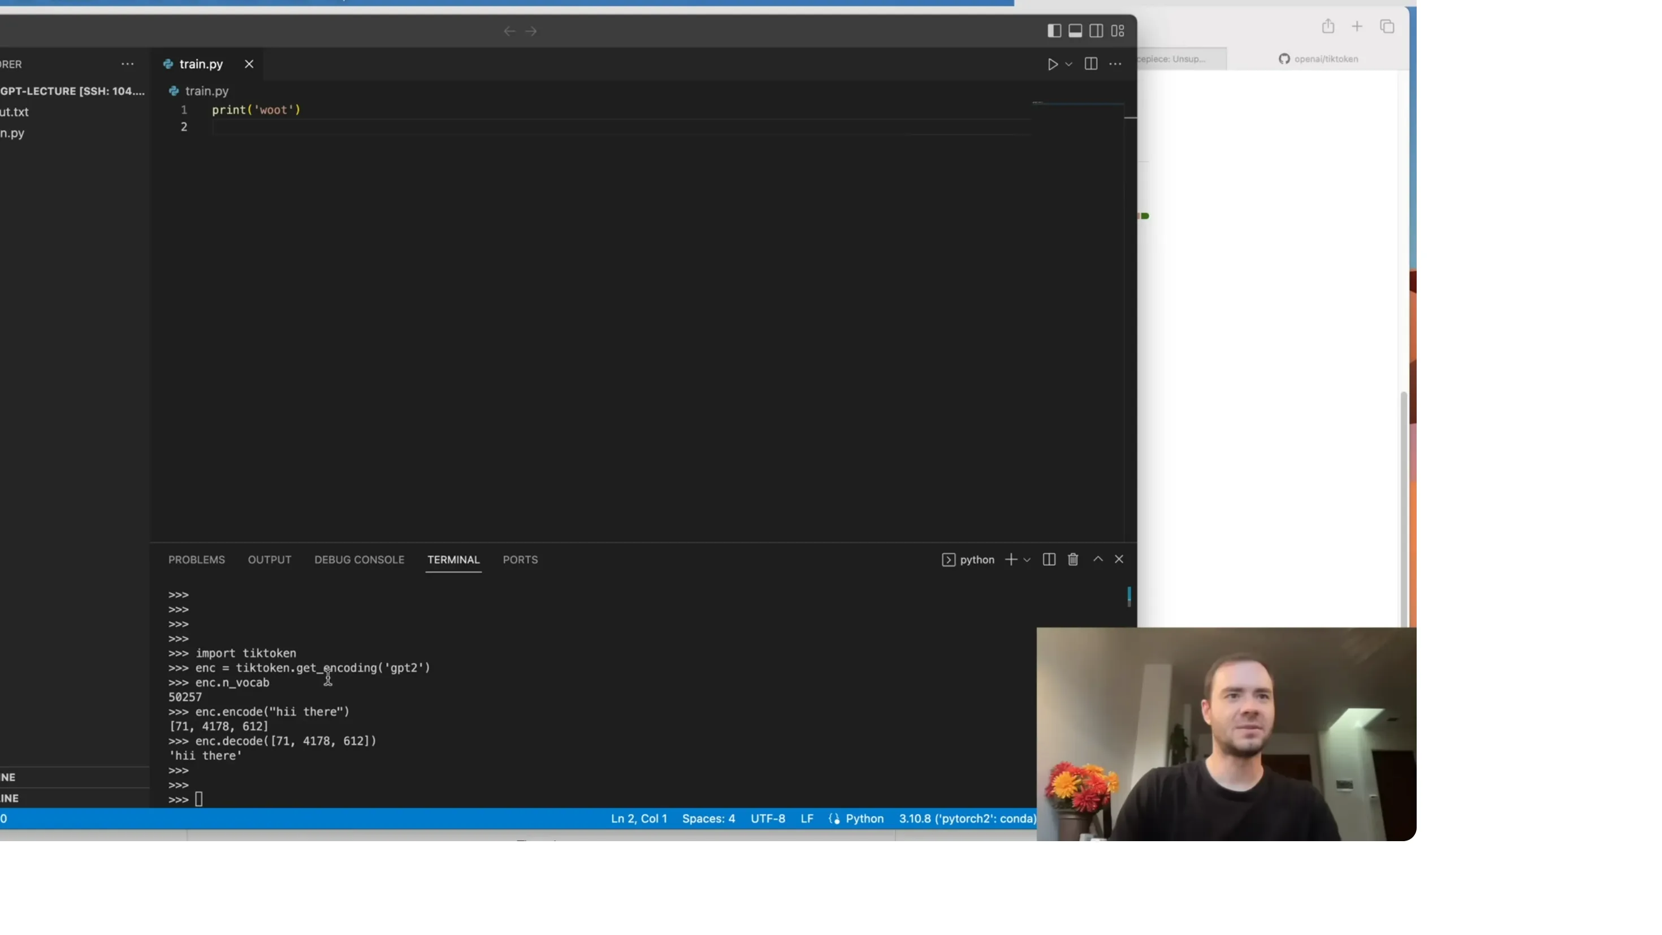Expand the GPT-LECTURE SSH folder header
The height and width of the screenshot is (935, 1662).
[72, 91]
